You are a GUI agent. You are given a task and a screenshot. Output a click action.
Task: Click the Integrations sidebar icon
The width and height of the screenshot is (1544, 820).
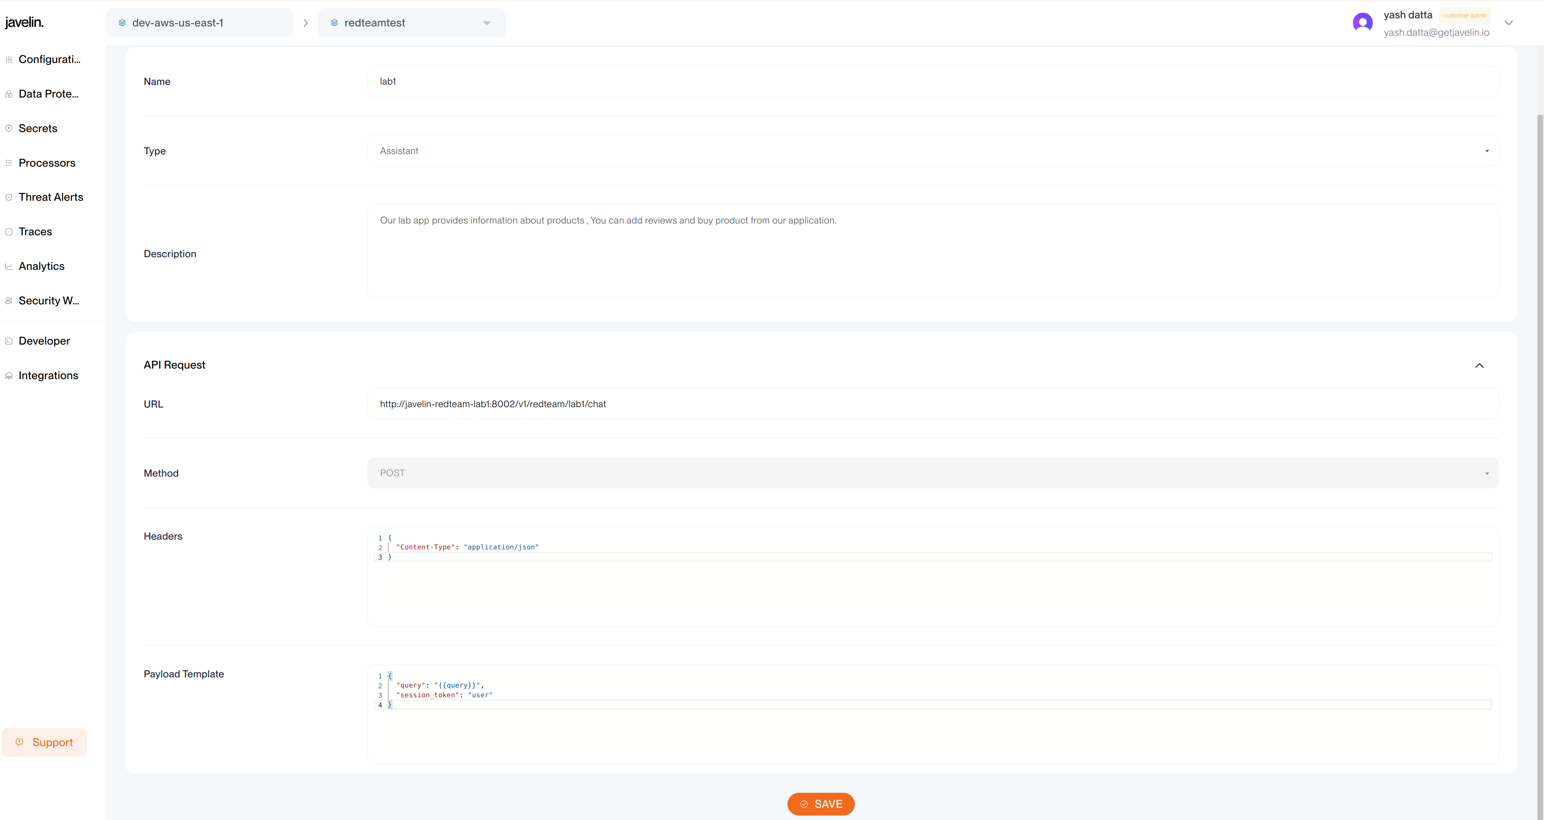pyautogui.click(x=9, y=375)
